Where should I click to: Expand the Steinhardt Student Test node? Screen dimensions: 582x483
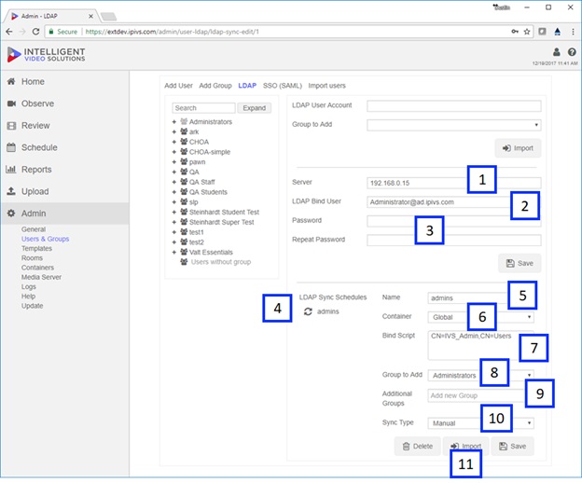click(174, 213)
